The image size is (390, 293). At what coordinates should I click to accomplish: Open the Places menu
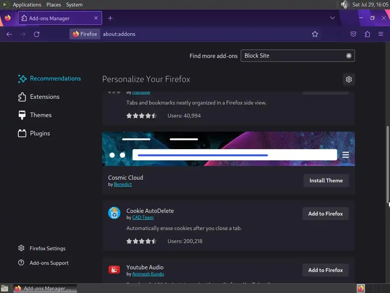coord(54,5)
